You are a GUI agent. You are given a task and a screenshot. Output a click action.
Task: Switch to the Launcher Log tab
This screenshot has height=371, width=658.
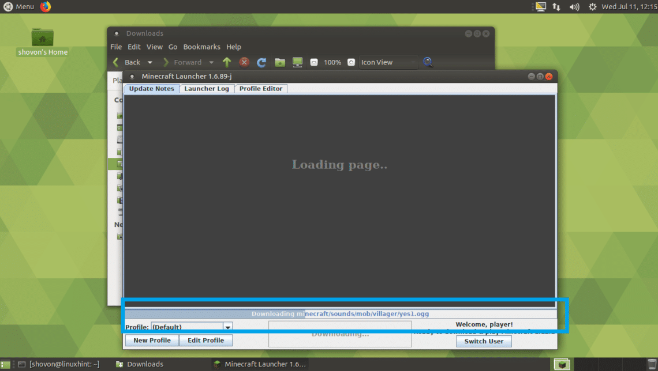206,89
